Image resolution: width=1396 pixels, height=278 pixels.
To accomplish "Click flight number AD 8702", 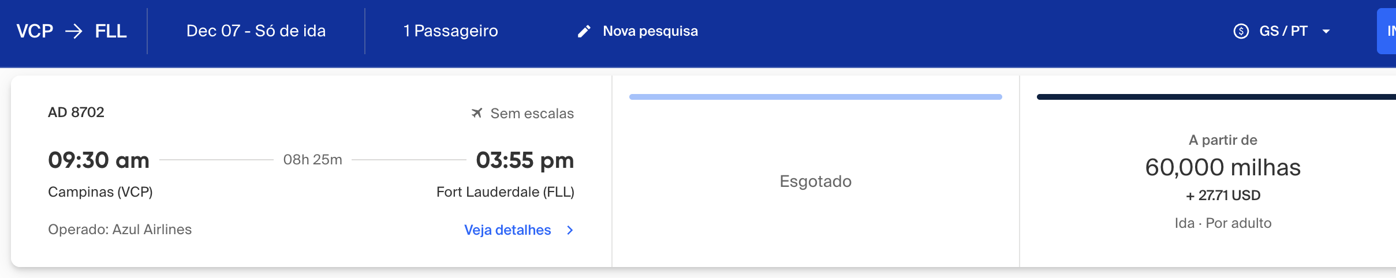I will pyautogui.click(x=76, y=112).
